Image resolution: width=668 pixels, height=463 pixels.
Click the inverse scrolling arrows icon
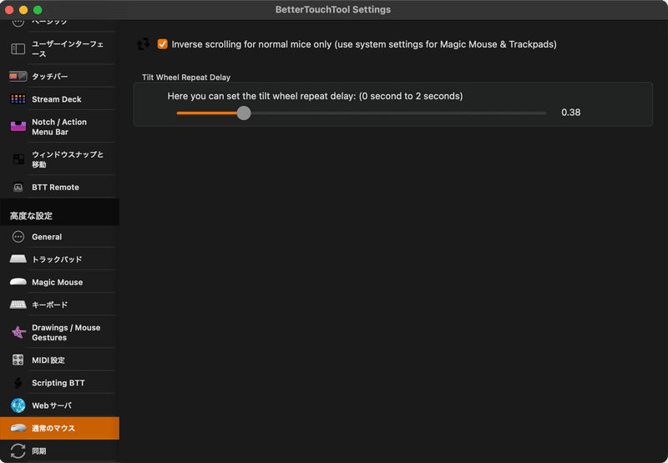pos(143,44)
